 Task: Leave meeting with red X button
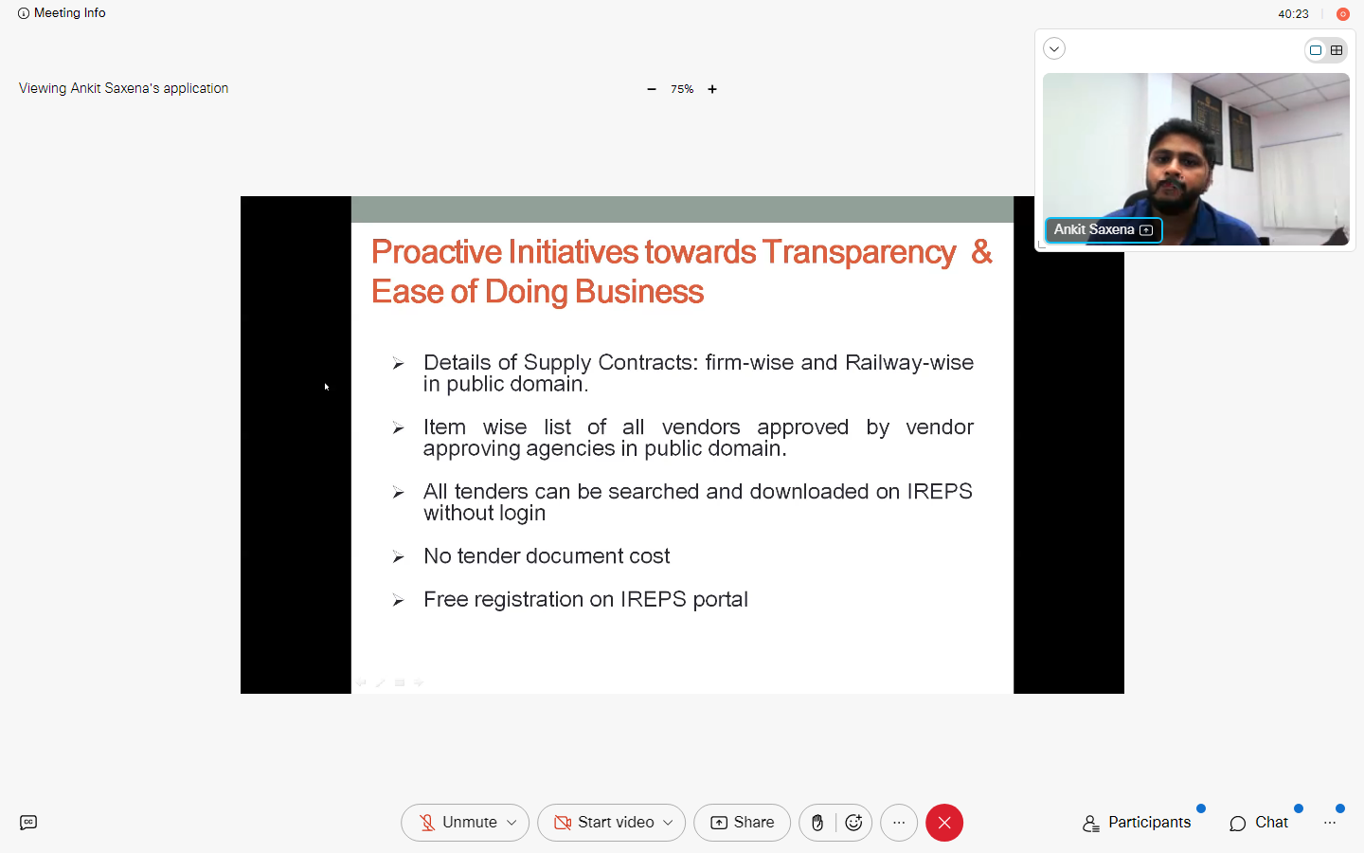click(944, 823)
